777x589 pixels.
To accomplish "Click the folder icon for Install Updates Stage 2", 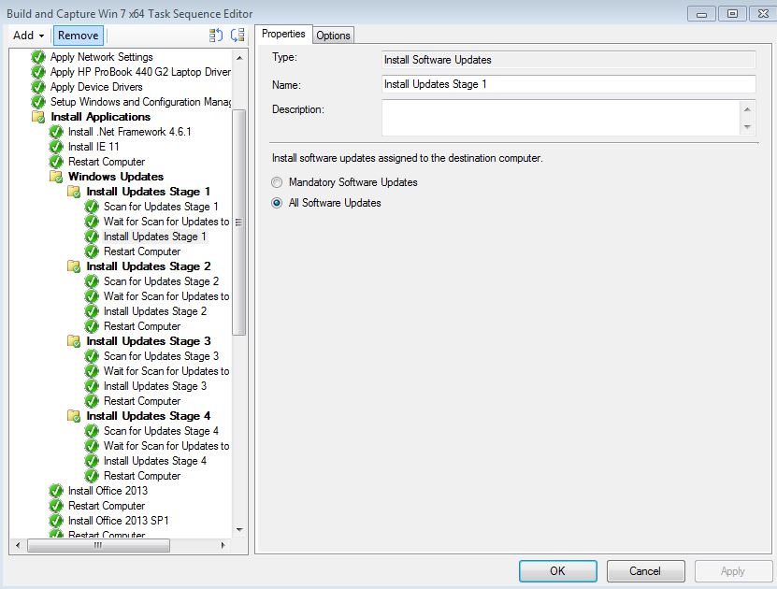I will pyautogui.click(x=73, y=266).
